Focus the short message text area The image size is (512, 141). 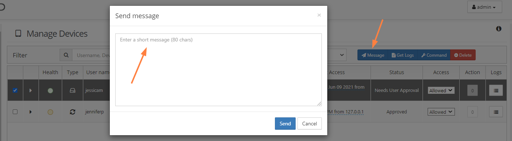219,70
